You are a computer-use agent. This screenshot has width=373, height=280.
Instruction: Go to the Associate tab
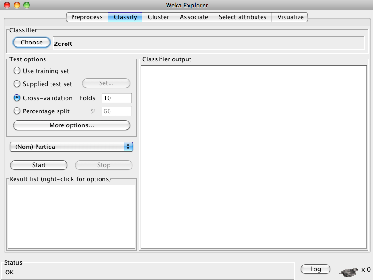click(x=194, y=17)
